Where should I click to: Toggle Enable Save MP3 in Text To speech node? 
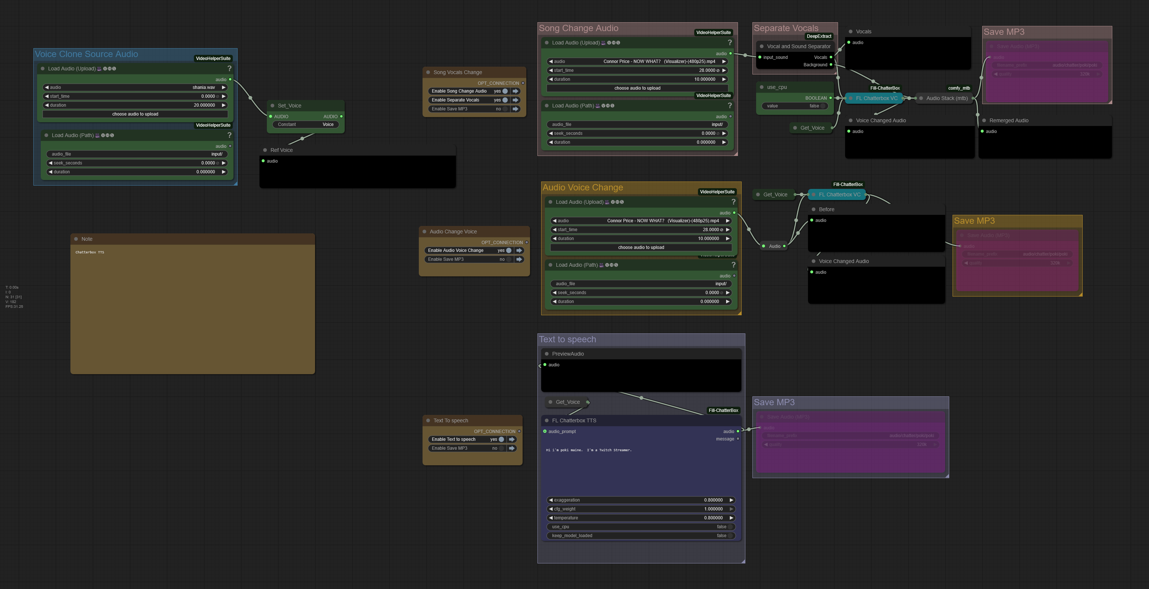click(501, 448)
